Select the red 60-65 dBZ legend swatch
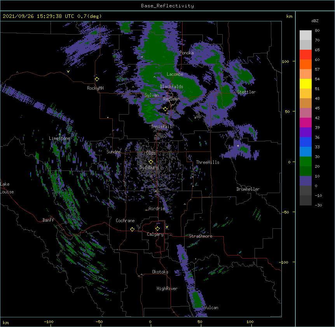This screenshot has width=335, height=327. click(305, 55)
